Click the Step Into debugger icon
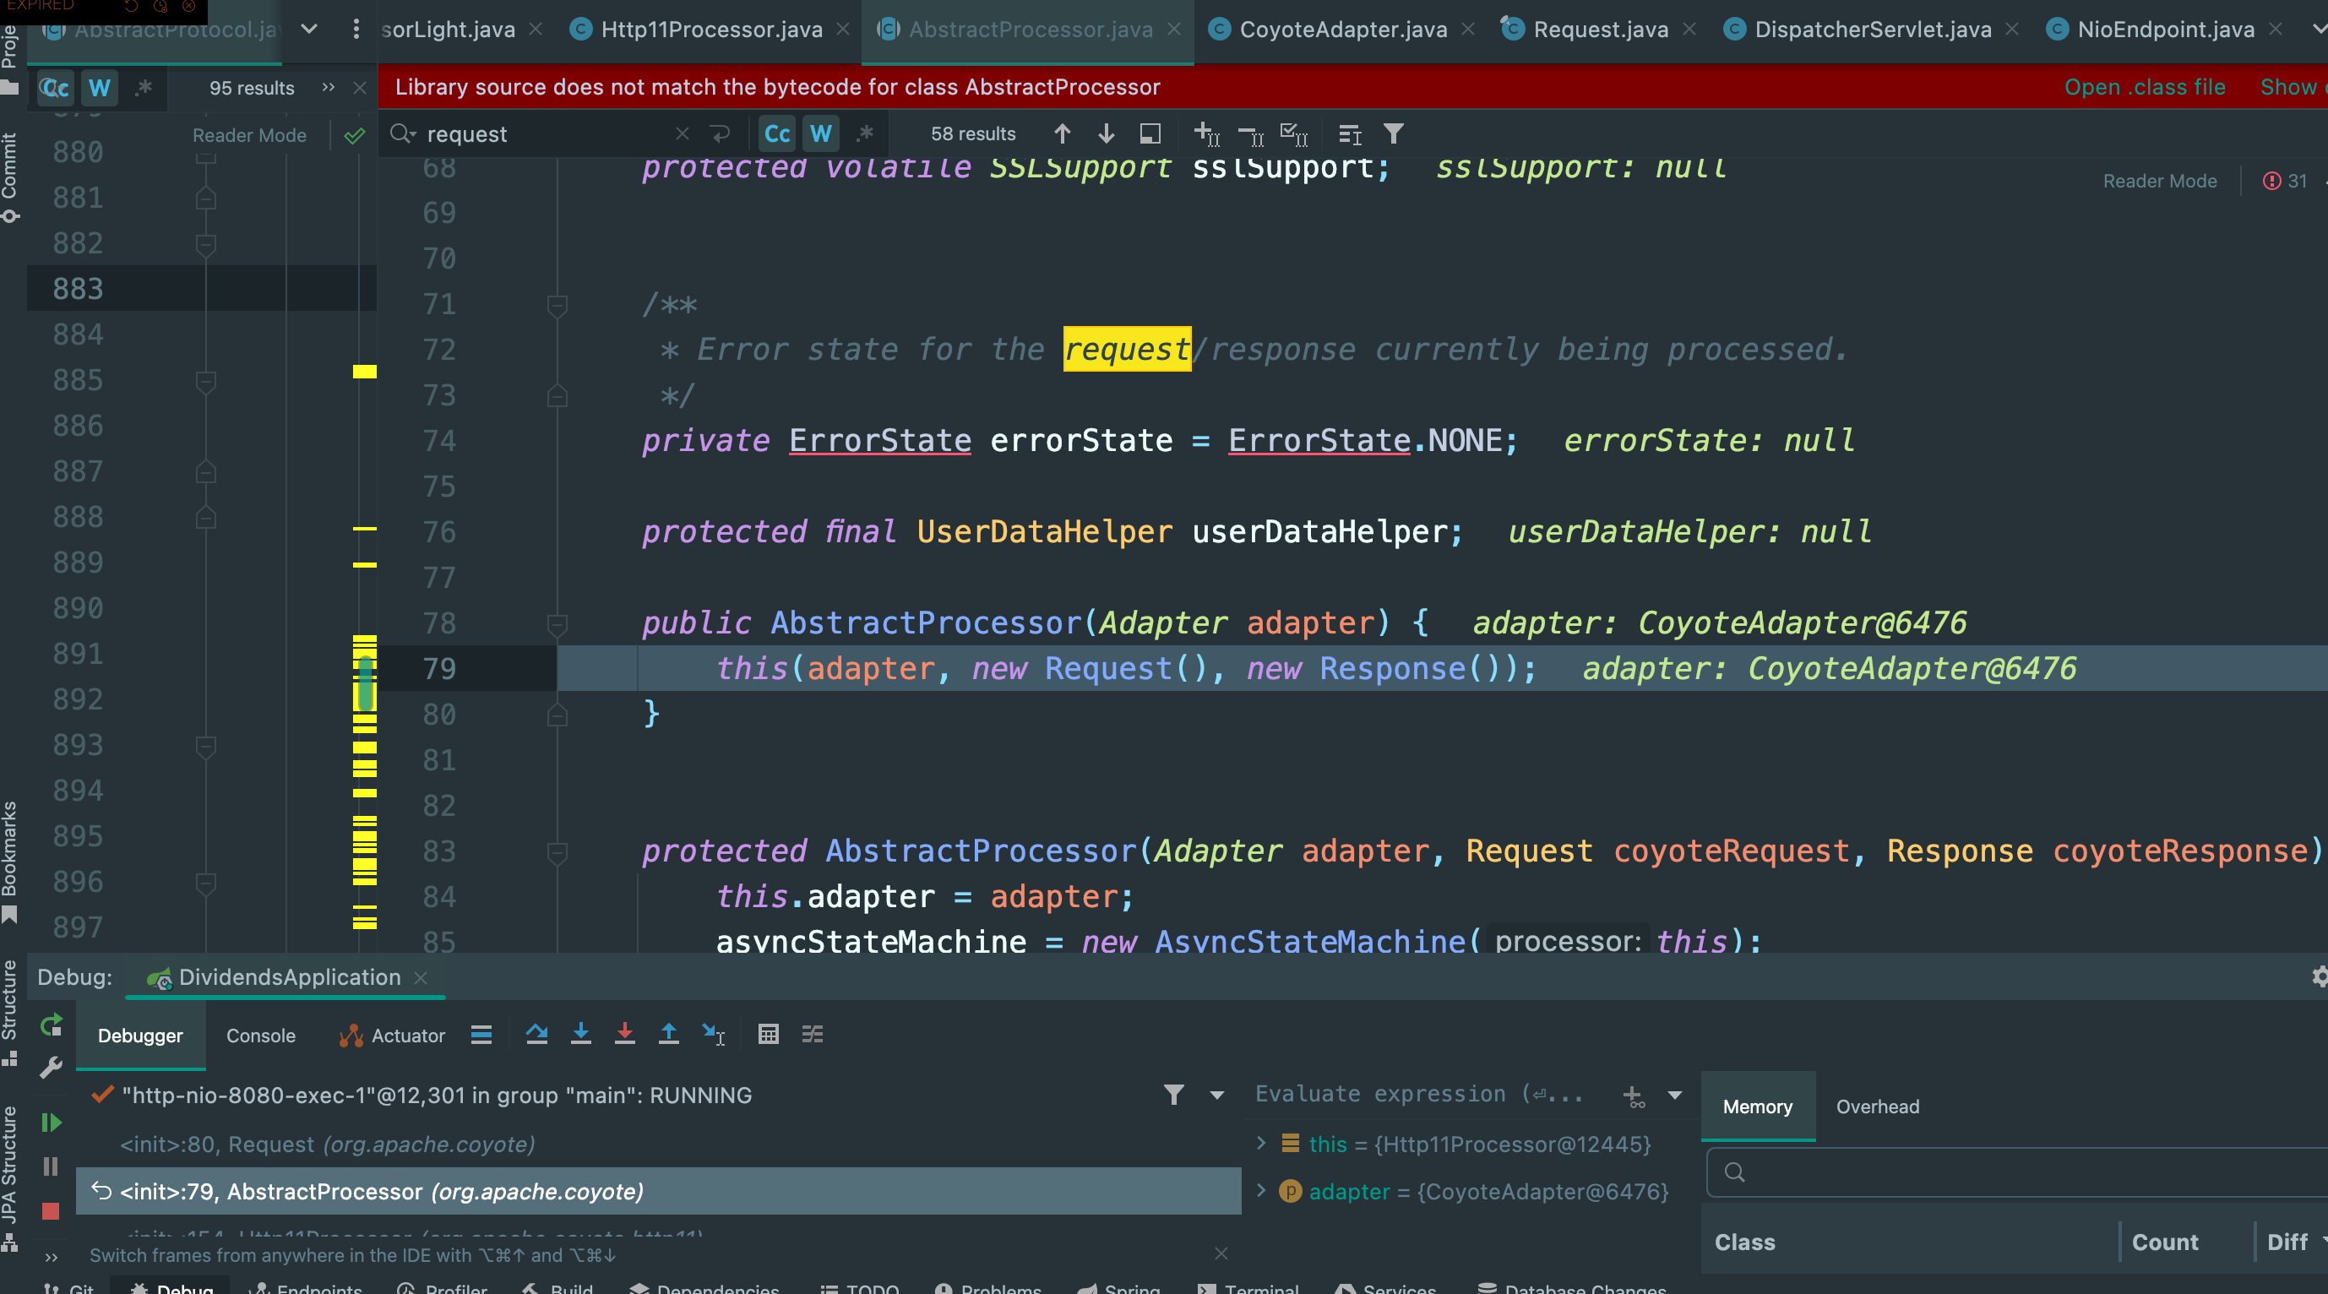 581,1035
